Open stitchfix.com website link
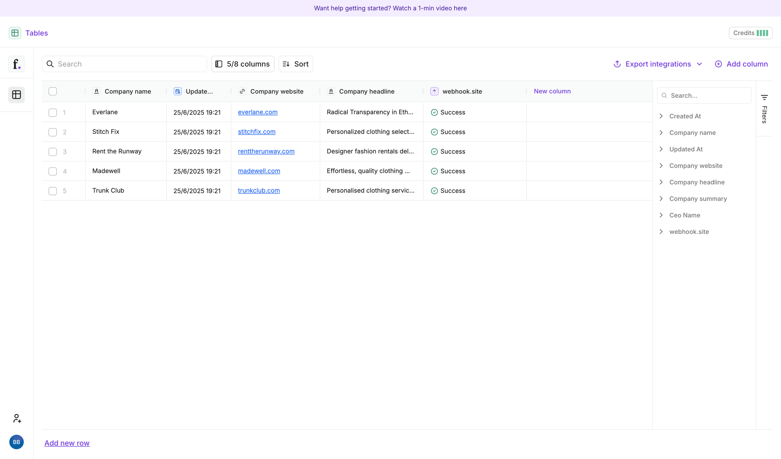The width and height of the screenshot is (781, 459). (x=257, y=132)
